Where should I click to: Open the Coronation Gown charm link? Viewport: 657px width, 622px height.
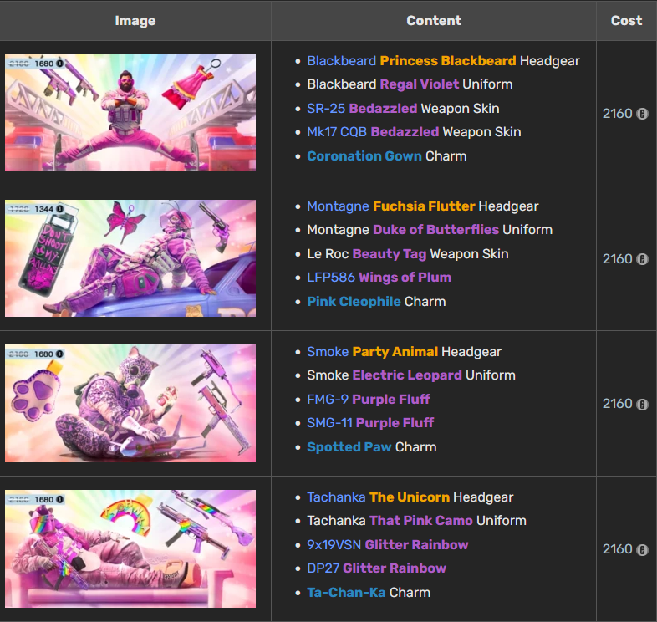coord(364,156)
